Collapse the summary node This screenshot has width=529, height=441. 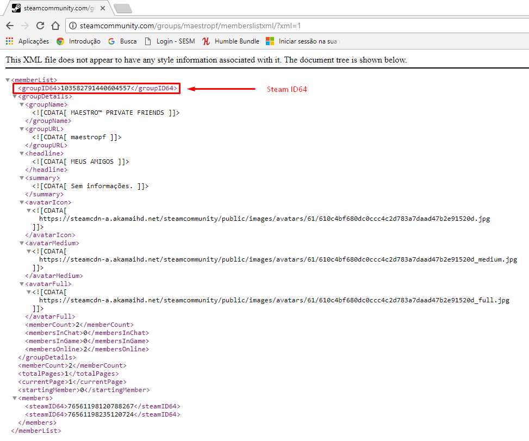22,178
